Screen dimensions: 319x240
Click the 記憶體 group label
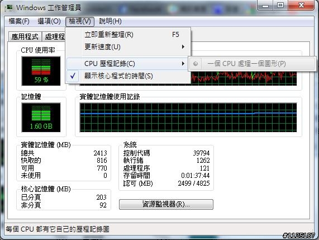(x=31, y=97)
